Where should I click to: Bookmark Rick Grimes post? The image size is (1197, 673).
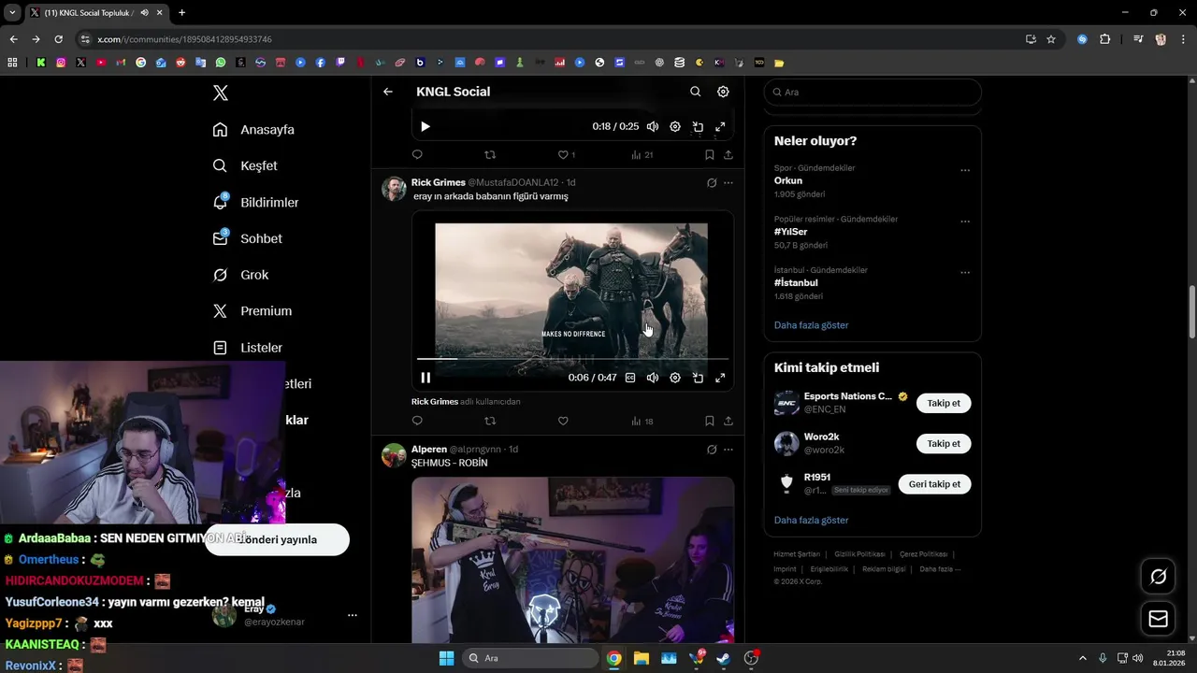pos(710,421)
